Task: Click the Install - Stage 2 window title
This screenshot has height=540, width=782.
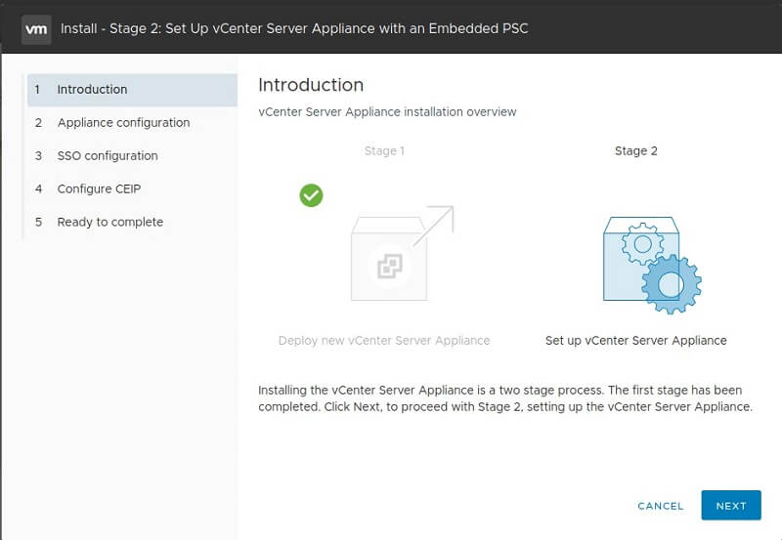Action: click(x=294, y=28)
